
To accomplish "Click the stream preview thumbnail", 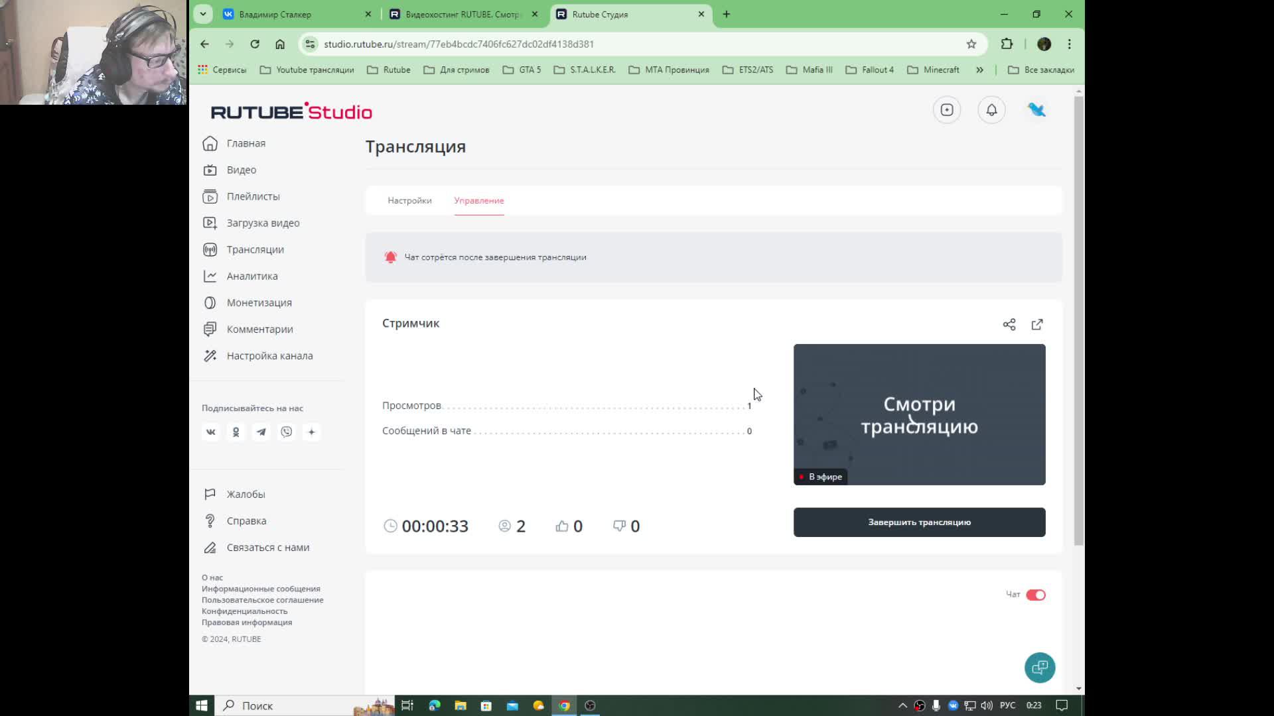I will pos(919,414).
